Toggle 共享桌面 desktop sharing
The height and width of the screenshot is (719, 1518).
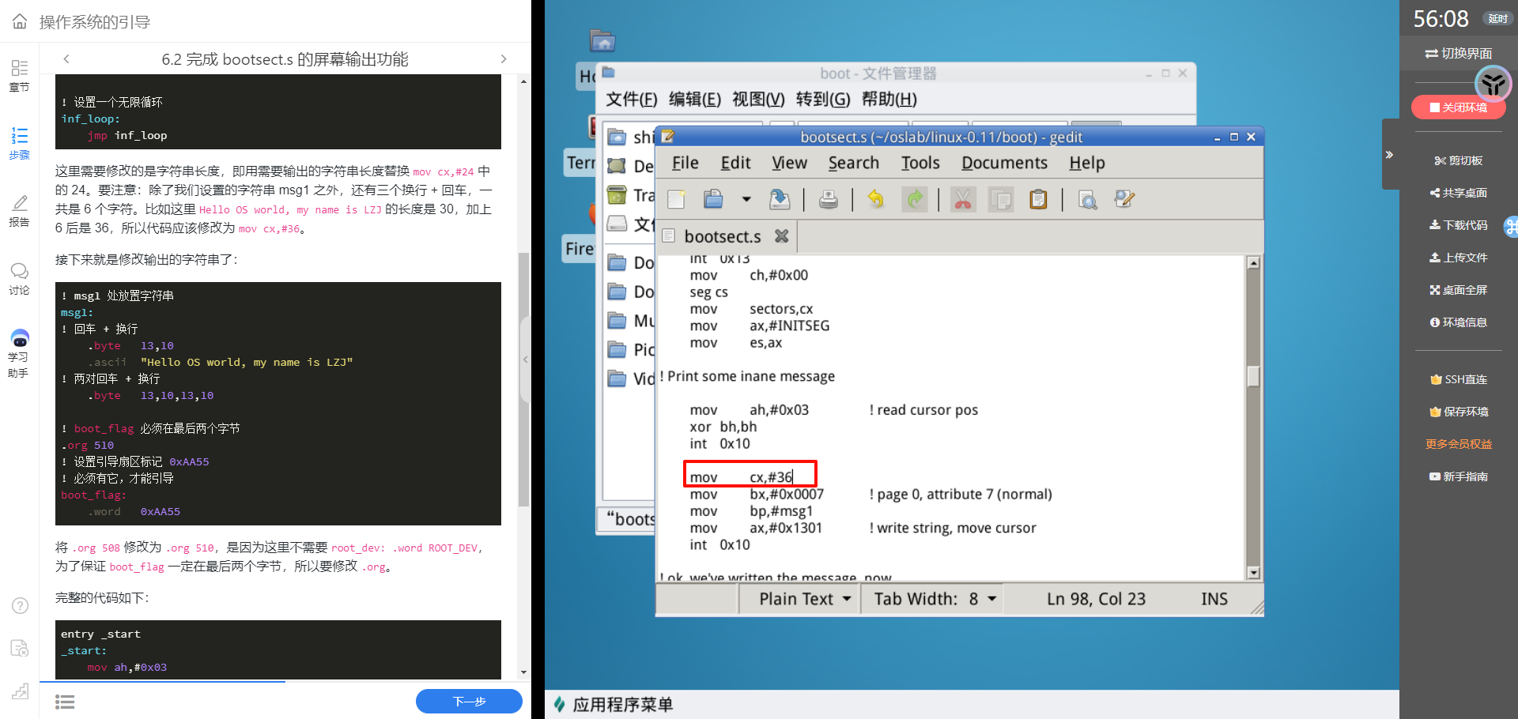[x=1457, y=193]
